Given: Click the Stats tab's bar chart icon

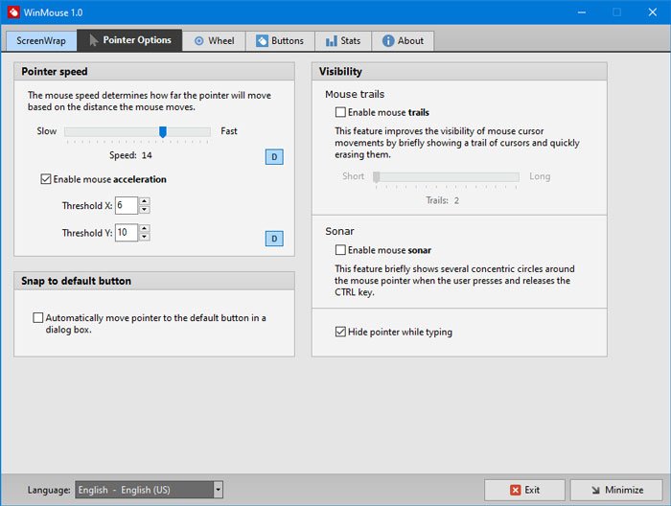Looking at the screenshot, I should point(332,41).
